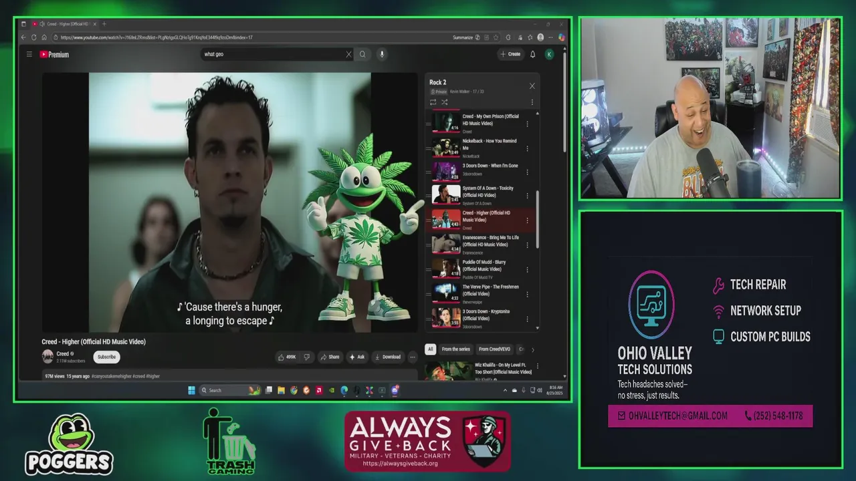Open options for Toxicity playlist row
Image resolution: width=856 pixels, height=481 pixels.
point(527,195)
